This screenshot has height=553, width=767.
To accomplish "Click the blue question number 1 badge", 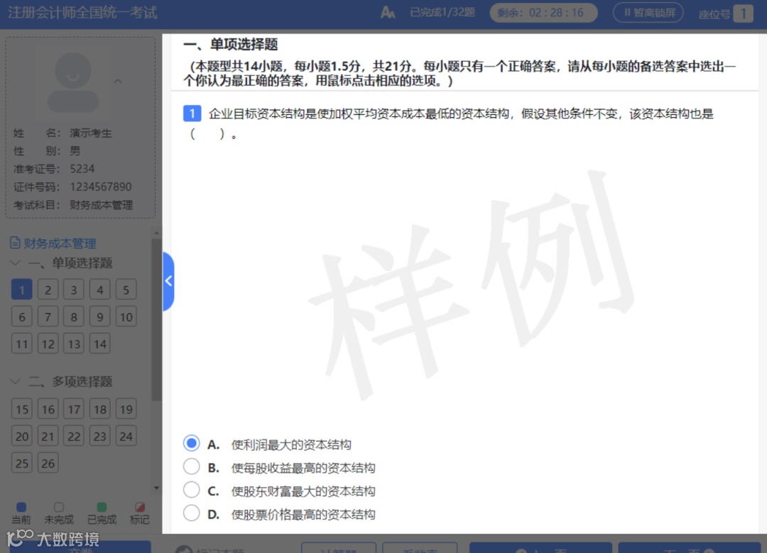I will [x=192, y=114].
